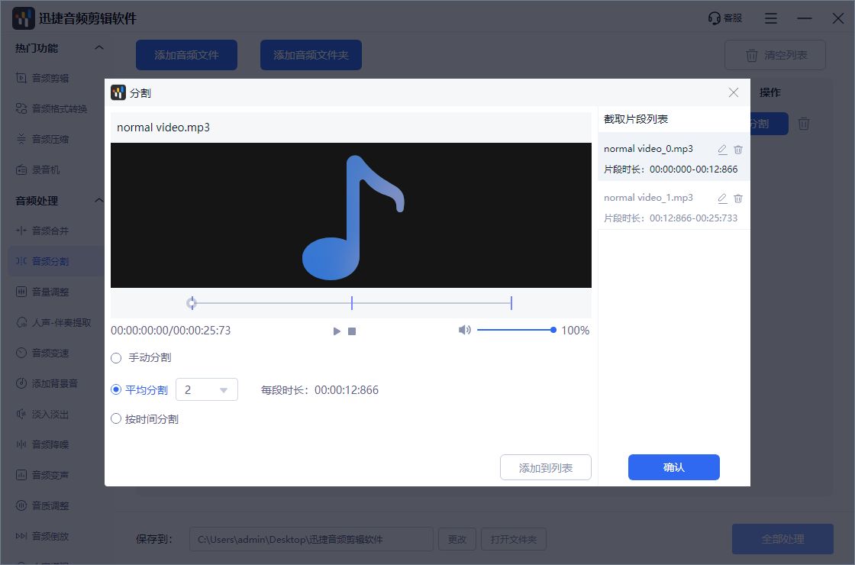
Task: Click the blue 分割 button in the file row
Action: click(769, 124)
